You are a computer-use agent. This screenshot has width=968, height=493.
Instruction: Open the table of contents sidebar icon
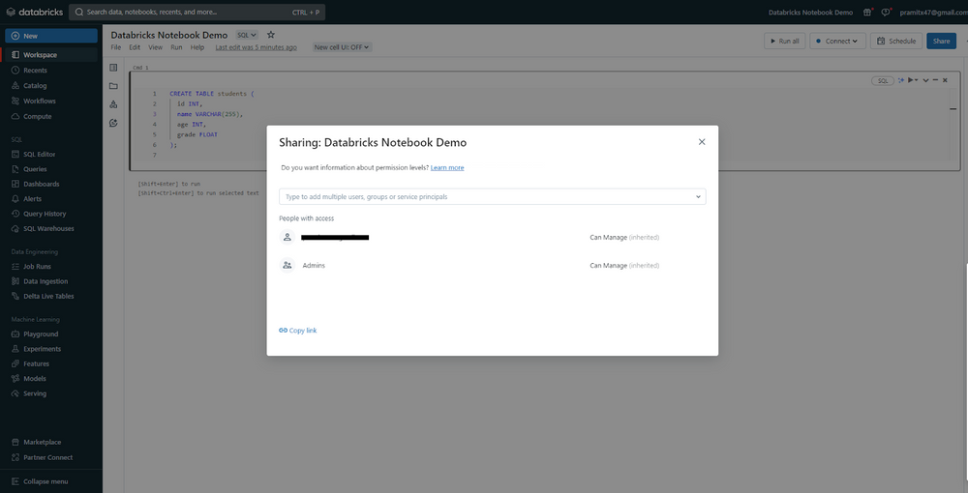coord(113,68)
